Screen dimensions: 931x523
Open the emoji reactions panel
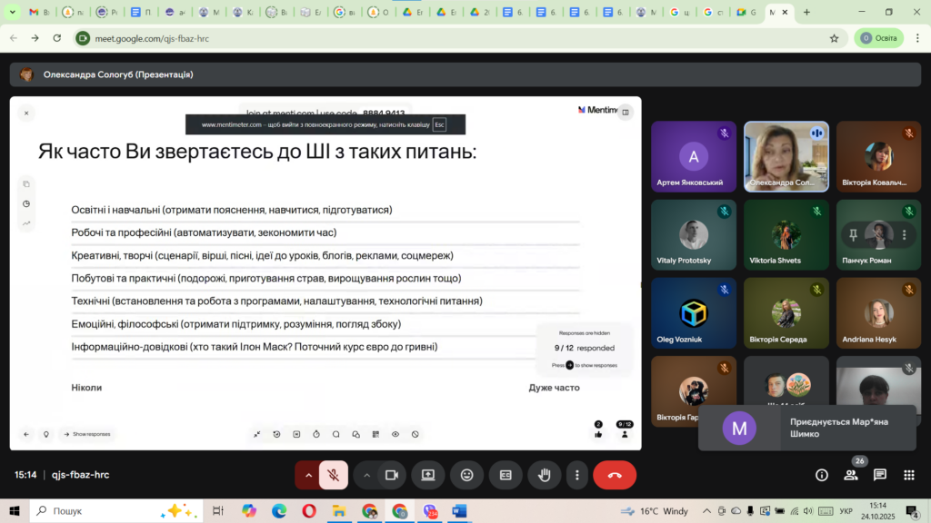pos(466,475)
